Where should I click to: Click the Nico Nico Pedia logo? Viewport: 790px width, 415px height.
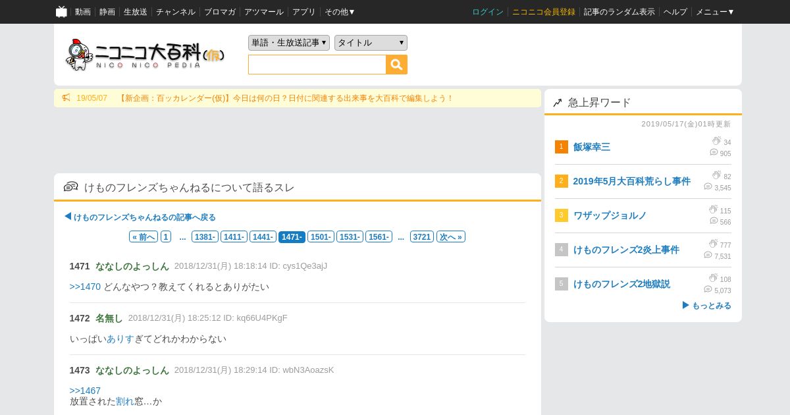coord(145,55)
